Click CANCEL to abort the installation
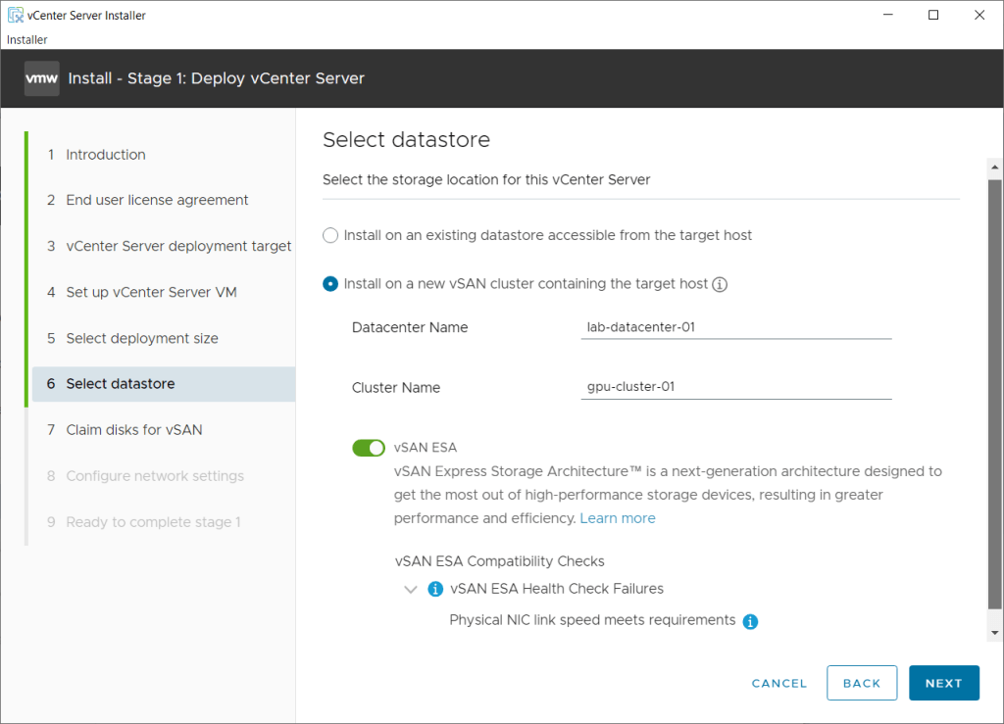Image resolution: width=1004 pixels, height=724 pixels. point(778,683)
